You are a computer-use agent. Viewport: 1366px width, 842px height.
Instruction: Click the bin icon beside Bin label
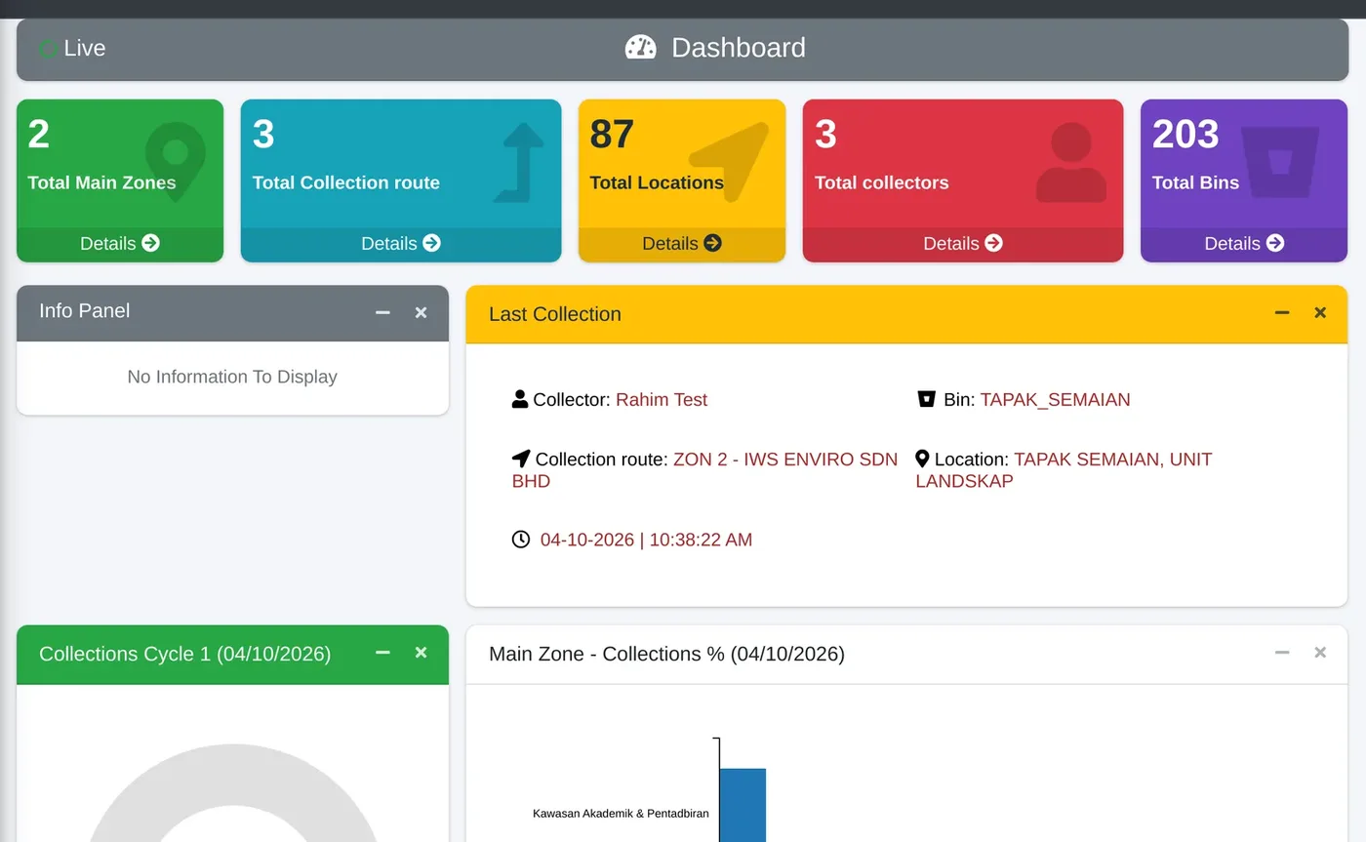927,399
